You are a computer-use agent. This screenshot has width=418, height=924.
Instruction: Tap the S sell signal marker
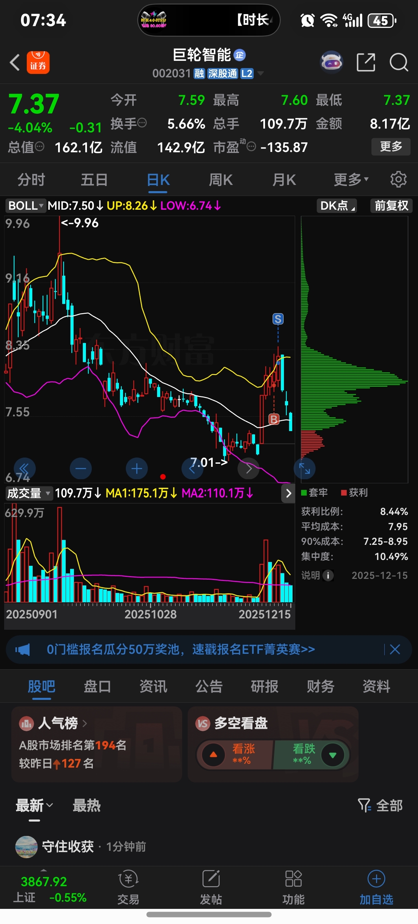278,319
